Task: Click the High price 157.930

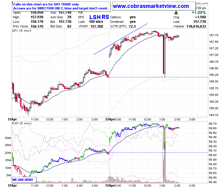Action: [37, 17]
